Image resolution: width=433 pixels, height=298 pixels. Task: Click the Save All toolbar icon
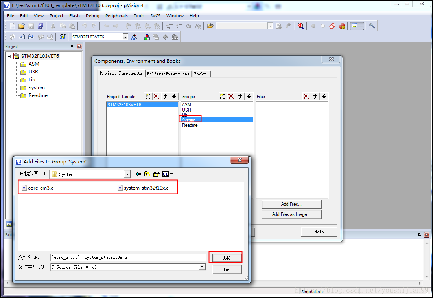(41, 26)
